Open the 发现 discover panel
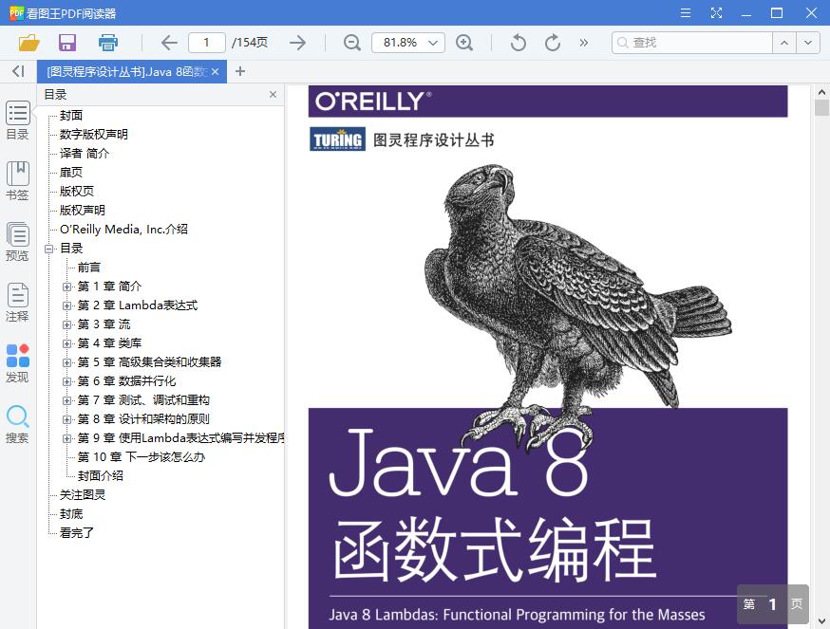This screenshot has height=629, width=830. [x=17, y=363]
